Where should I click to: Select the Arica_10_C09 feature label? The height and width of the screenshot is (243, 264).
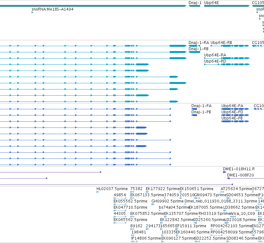pos(243,214)
